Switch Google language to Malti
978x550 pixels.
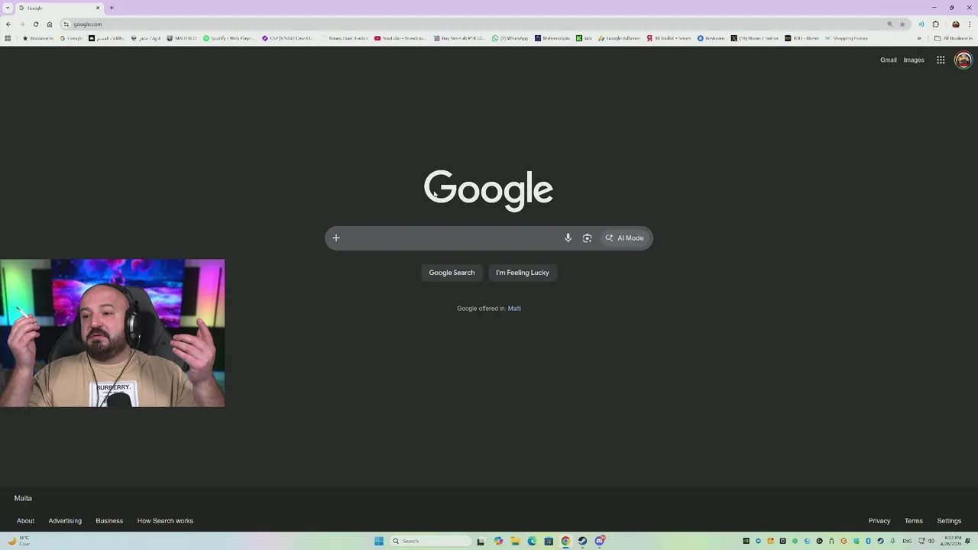(x=514, y=309)
